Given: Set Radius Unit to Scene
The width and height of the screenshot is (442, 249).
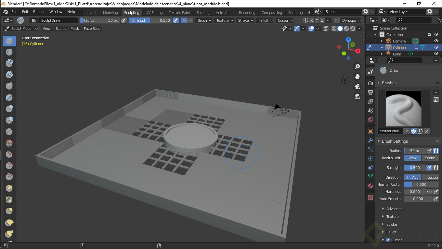Looking at the screenshot, I should pyautogui.click(x=430, y=158).
